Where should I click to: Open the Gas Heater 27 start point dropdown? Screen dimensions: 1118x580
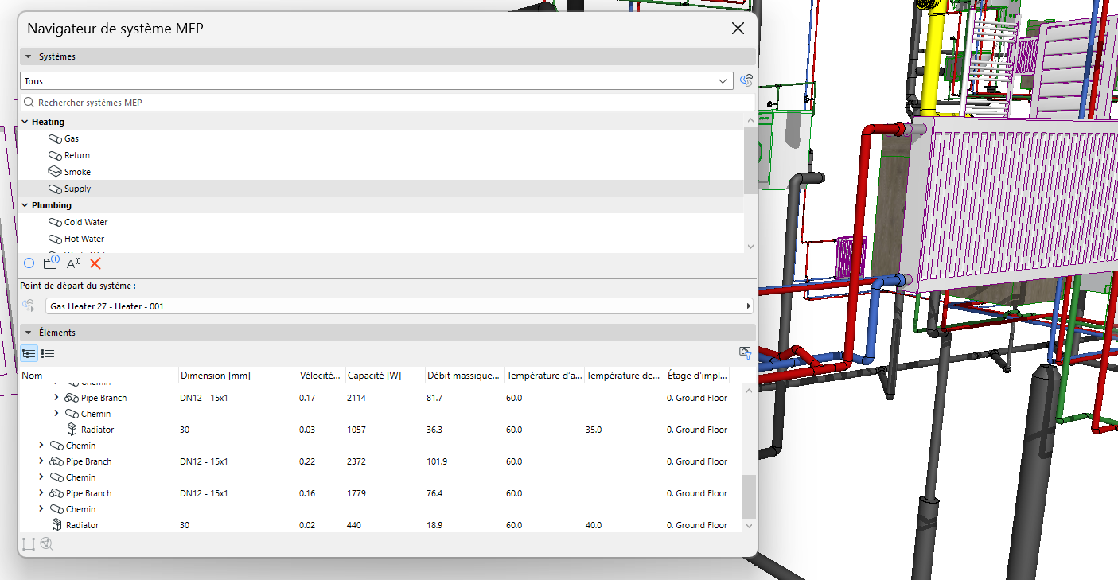399,306
